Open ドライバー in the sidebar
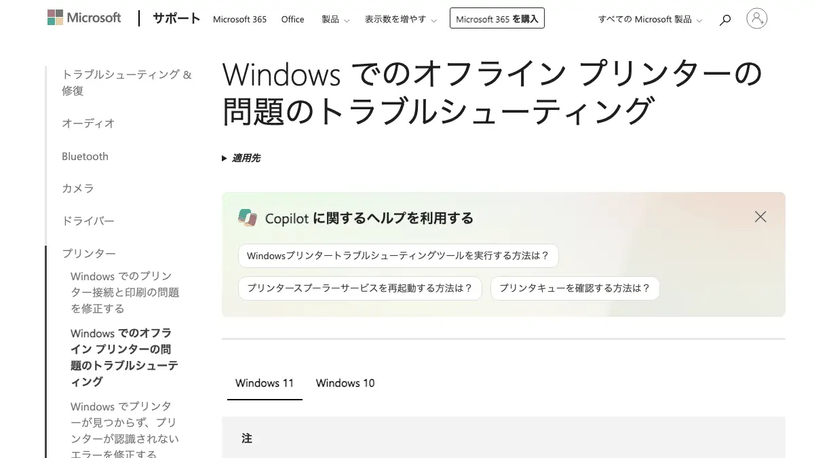Screen dimensions: 814x458 pyautogui.click(x=88, y=221)
